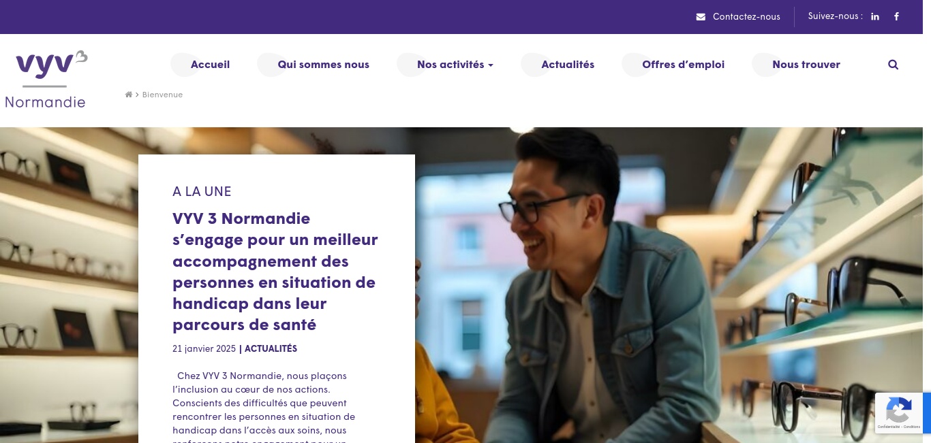Expand the Nos activités dropdown arrow
Screen dimensions: 931x443
491,65
